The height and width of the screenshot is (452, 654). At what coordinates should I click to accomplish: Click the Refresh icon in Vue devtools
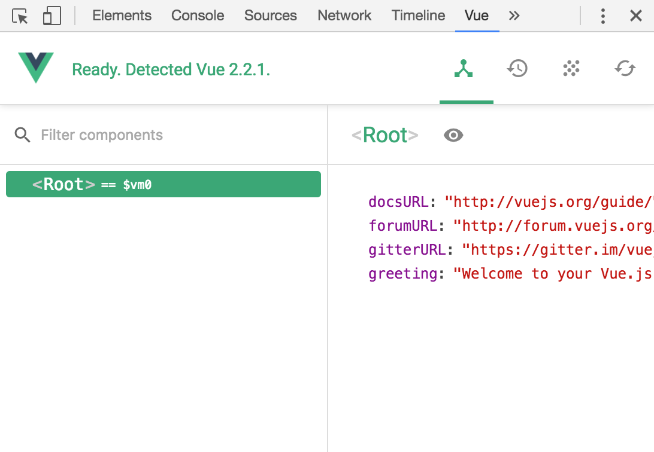pyautogui.click(x=625, y=68)
